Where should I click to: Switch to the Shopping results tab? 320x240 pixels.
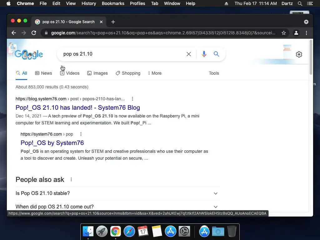[128, 73]
